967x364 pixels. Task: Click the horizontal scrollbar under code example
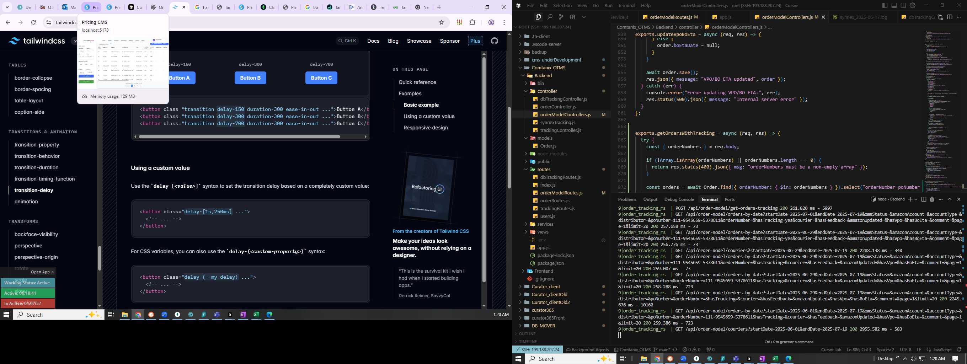[x=240, y=136]
